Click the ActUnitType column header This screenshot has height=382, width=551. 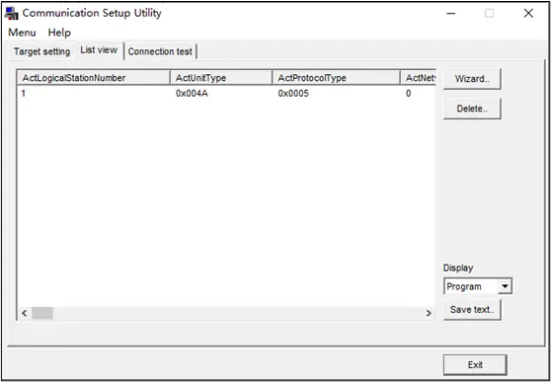point(221,78)
